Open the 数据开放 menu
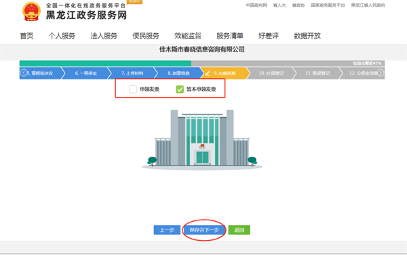Screen dimensions: 407x255 [307, 36]
